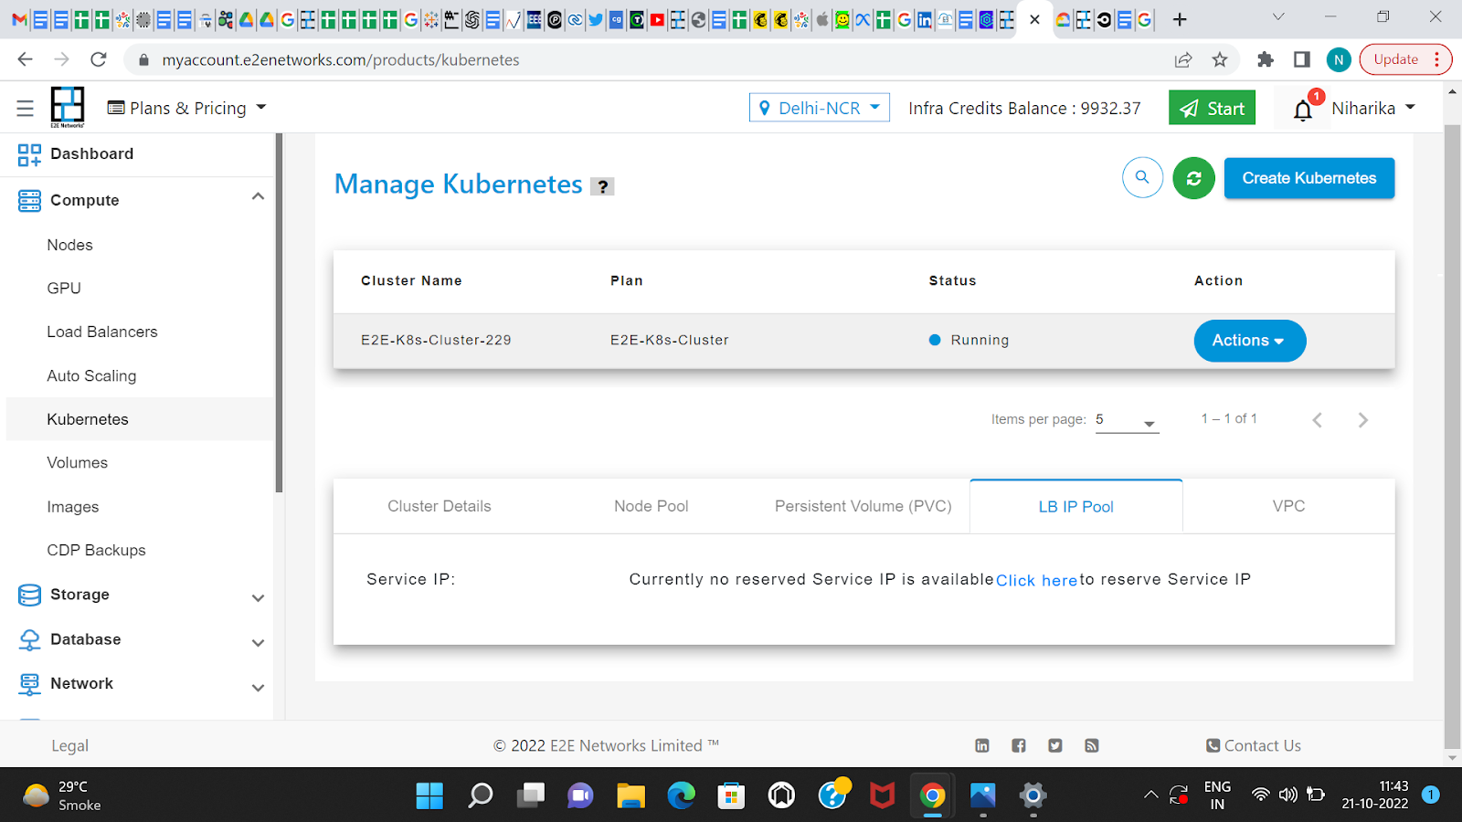Viewport: 1462px width, 822px height.
Task: Click cluster name E2E-K8s-Cluster-229
Action: [436, 341]
